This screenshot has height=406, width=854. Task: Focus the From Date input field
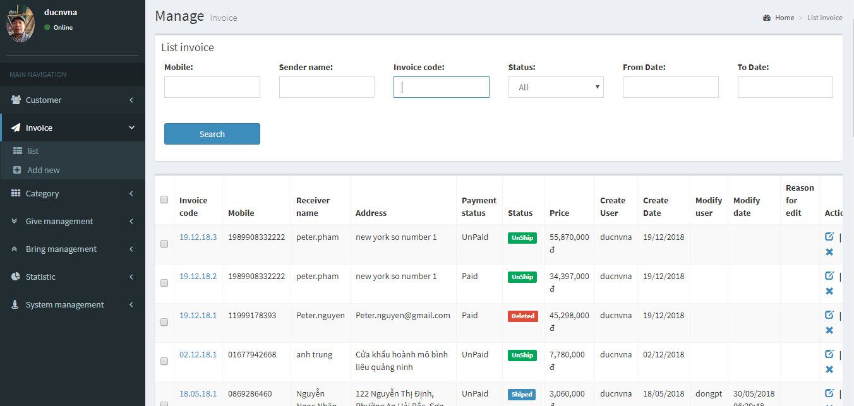(670, 87)
